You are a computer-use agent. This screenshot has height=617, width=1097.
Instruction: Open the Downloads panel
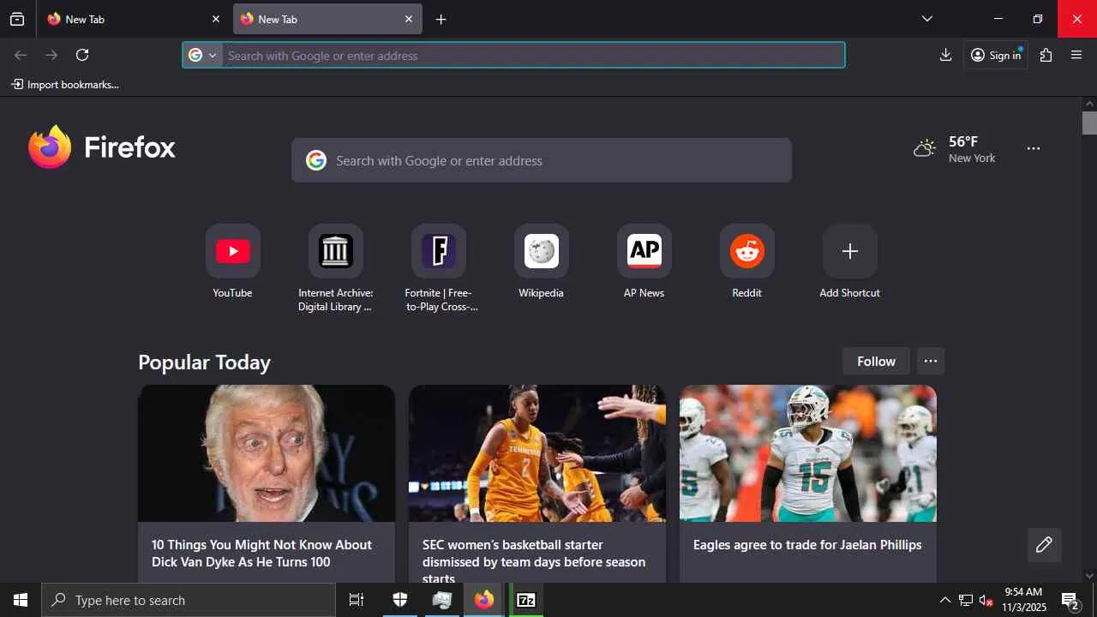click(945, 55)
